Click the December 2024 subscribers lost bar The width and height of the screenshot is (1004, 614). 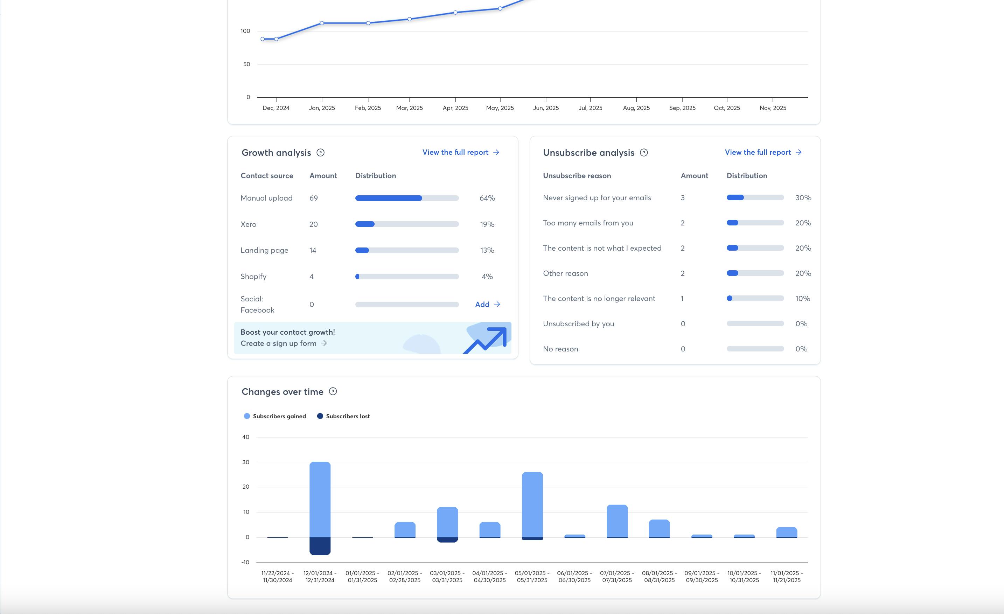pyautogui.click(x=320, y=546)
